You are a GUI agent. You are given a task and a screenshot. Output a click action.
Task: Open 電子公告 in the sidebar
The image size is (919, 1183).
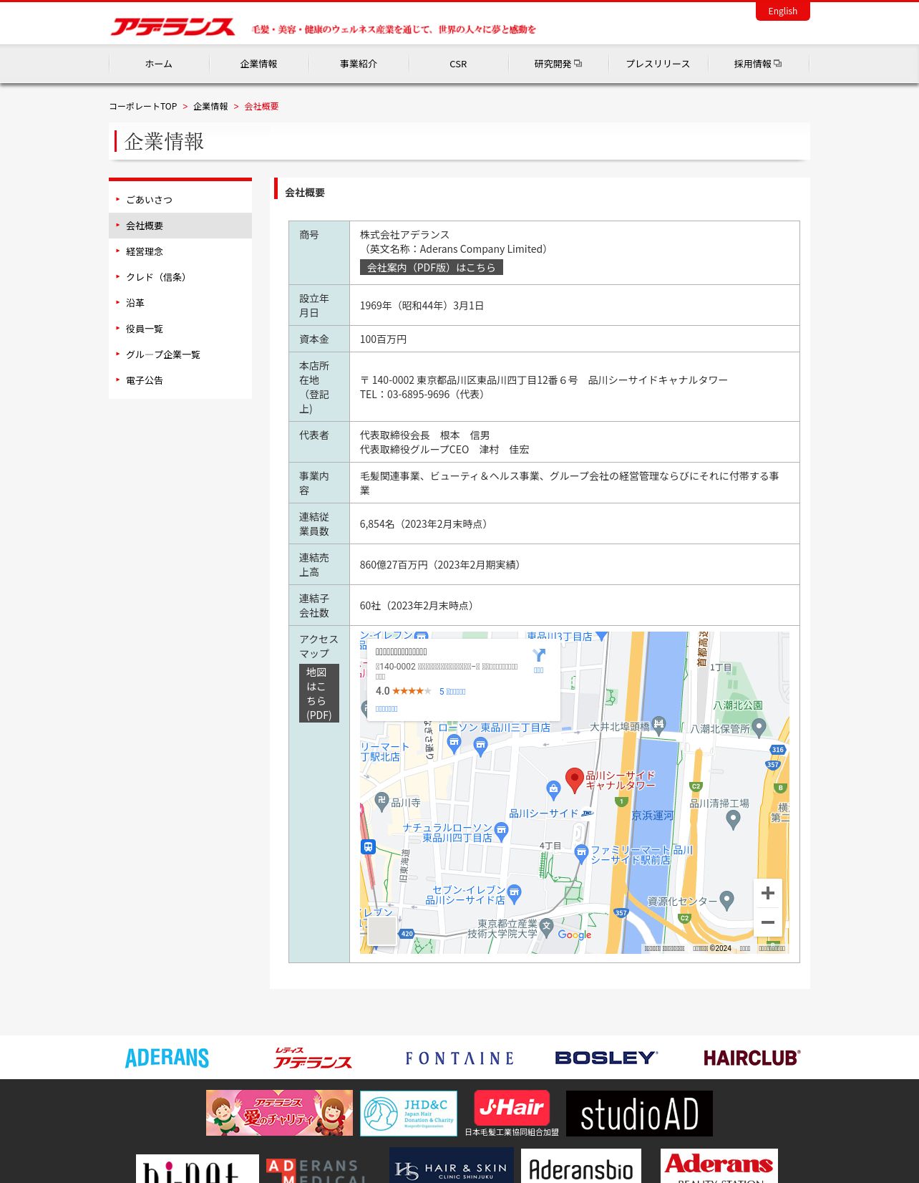pyautogui.click(x=180, y=380)
